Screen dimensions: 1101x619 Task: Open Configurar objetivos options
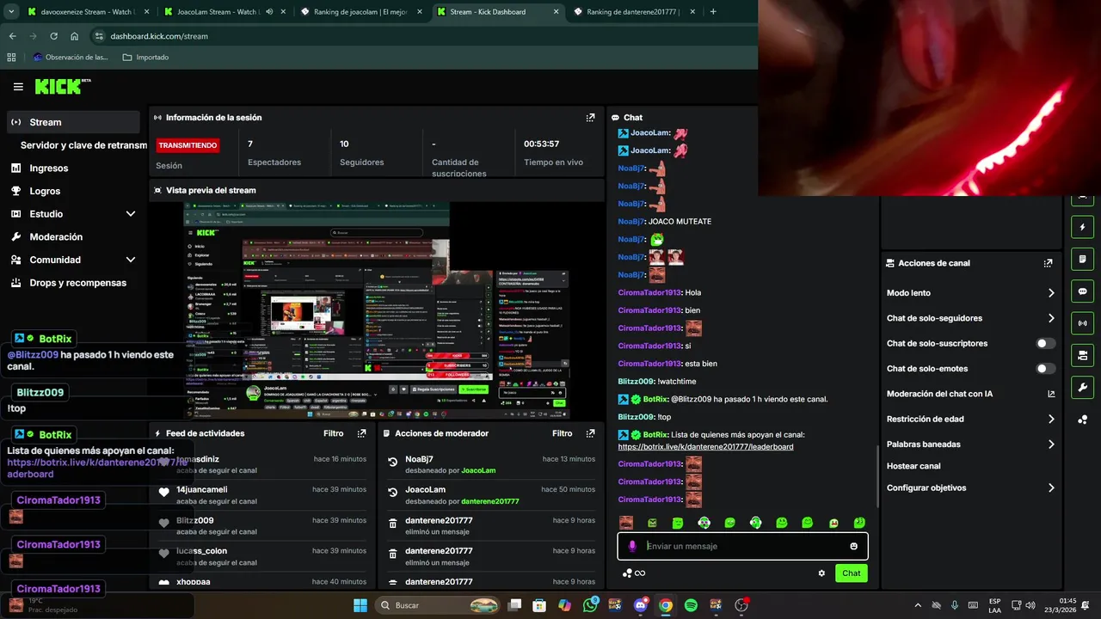(x=970, y=488)
